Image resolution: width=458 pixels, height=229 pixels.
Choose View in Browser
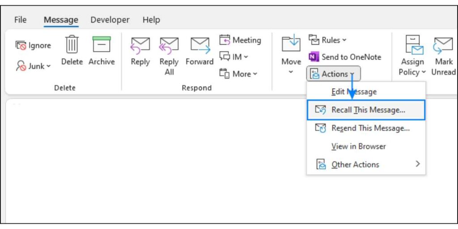tap(366, 146)
